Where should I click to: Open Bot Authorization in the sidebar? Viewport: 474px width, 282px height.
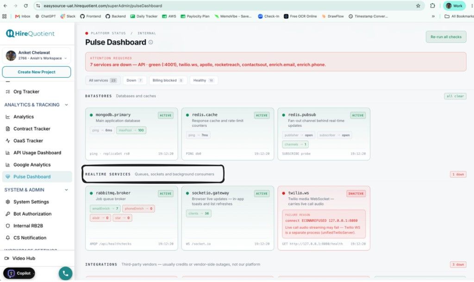32,213
